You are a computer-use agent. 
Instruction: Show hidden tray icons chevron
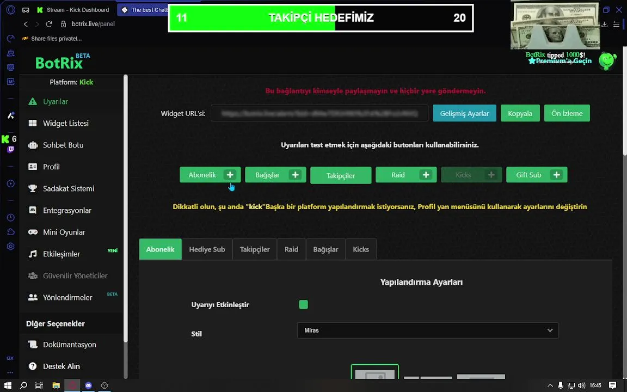pyautogui.click(x=550, y=385)
